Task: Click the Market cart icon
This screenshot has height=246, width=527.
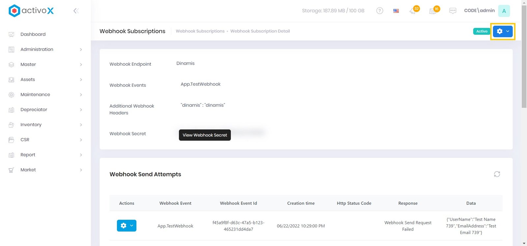Action: (x=11, y=170)
